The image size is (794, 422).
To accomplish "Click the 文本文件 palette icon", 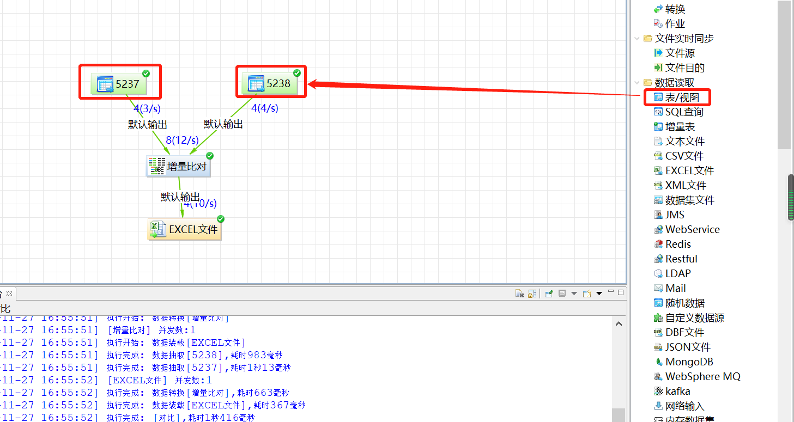I will click(658, 142).
